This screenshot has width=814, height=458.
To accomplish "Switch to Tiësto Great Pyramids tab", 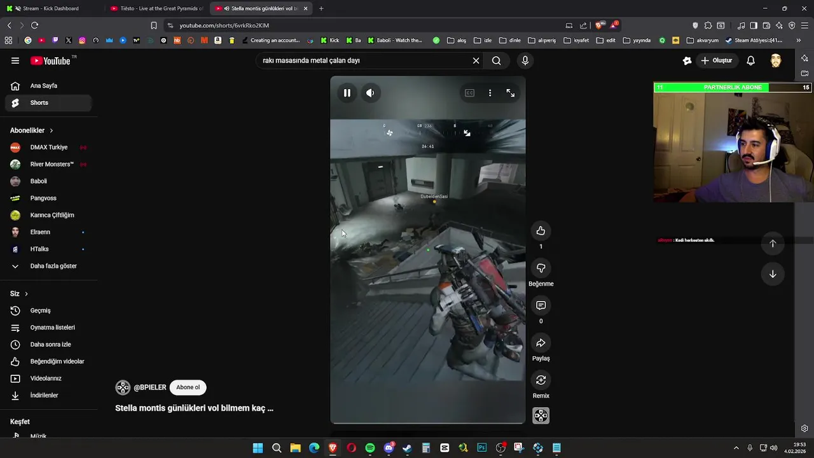I will tap(157, 8).
